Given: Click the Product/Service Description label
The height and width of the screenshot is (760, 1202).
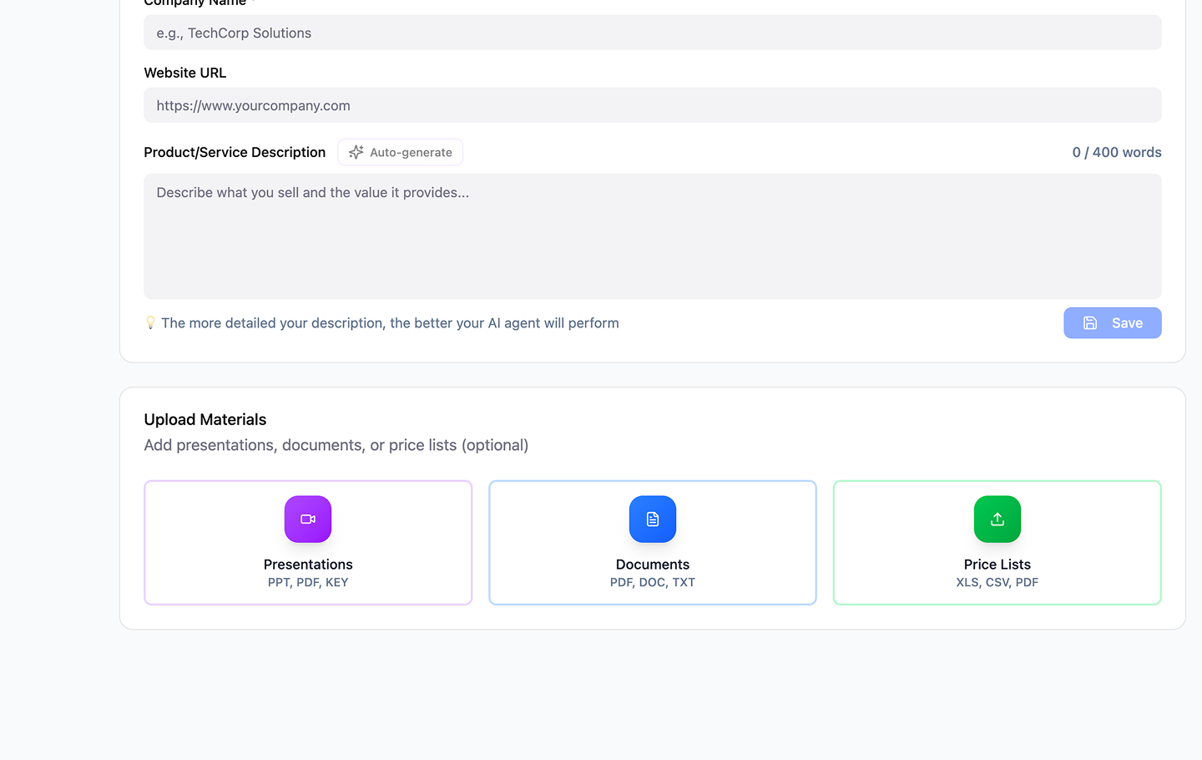Looking at the screenshot, I should point(235,152).
